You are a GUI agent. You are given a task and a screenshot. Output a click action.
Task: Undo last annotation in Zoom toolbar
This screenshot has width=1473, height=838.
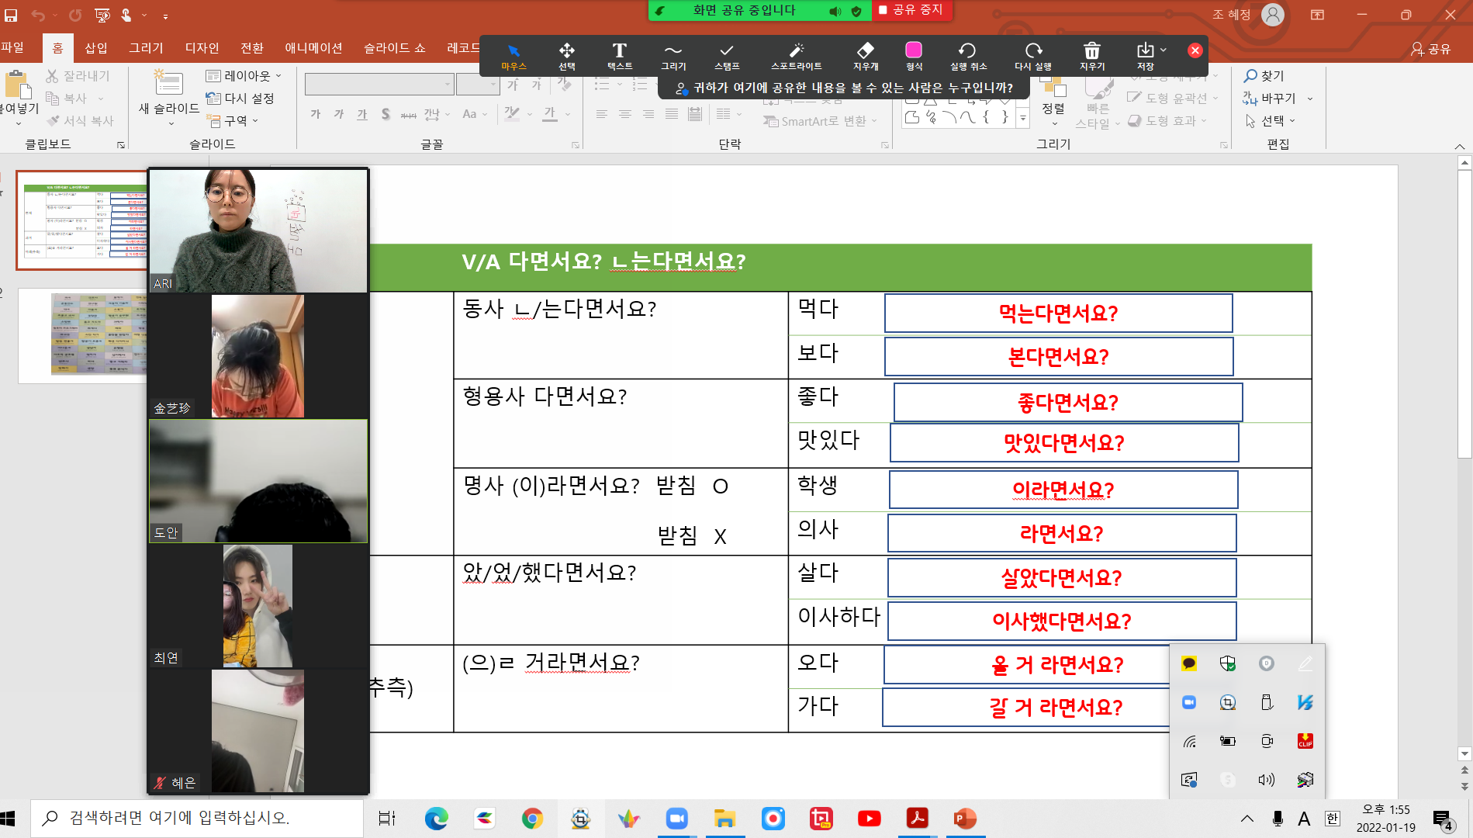click(x=968, y=56)
